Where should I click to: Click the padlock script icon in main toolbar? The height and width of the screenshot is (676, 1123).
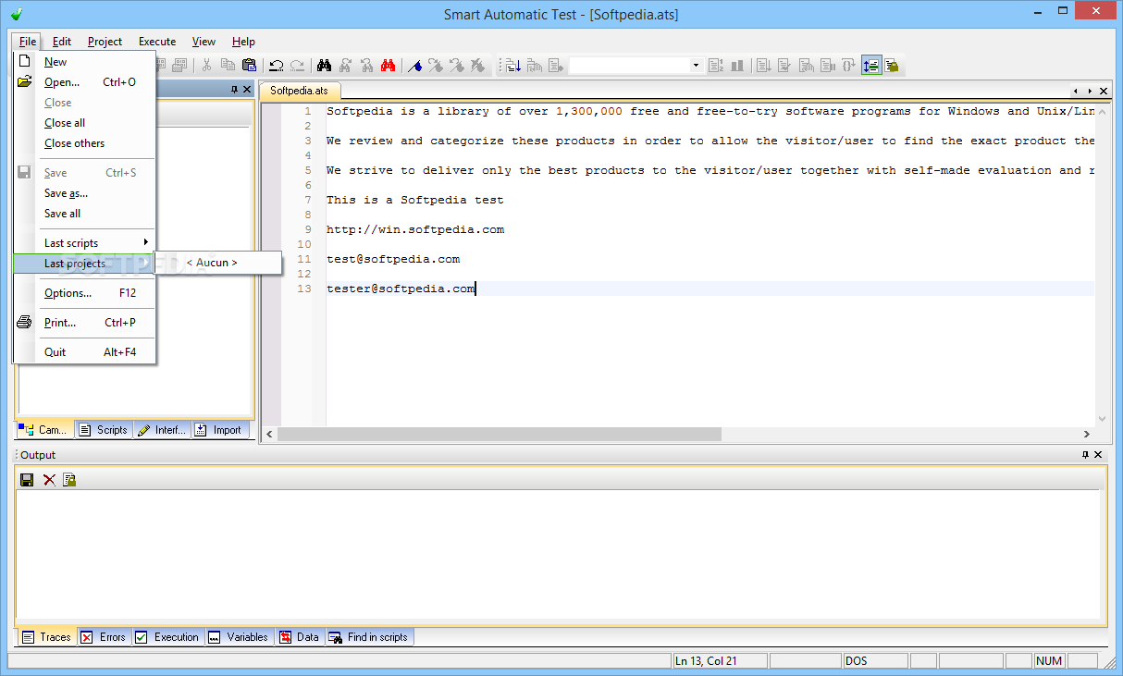point(891,65)
